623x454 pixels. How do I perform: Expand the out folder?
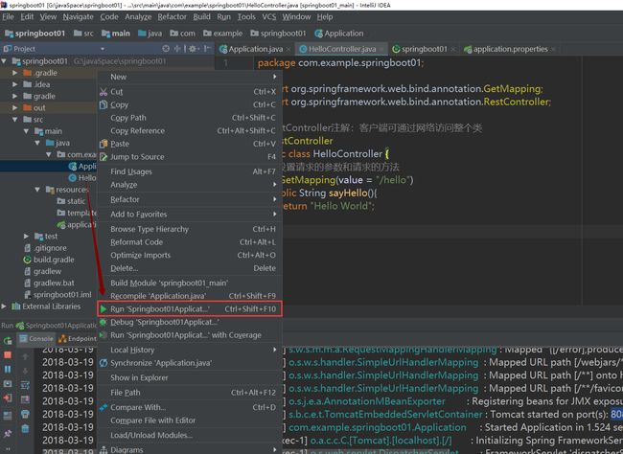14,107
